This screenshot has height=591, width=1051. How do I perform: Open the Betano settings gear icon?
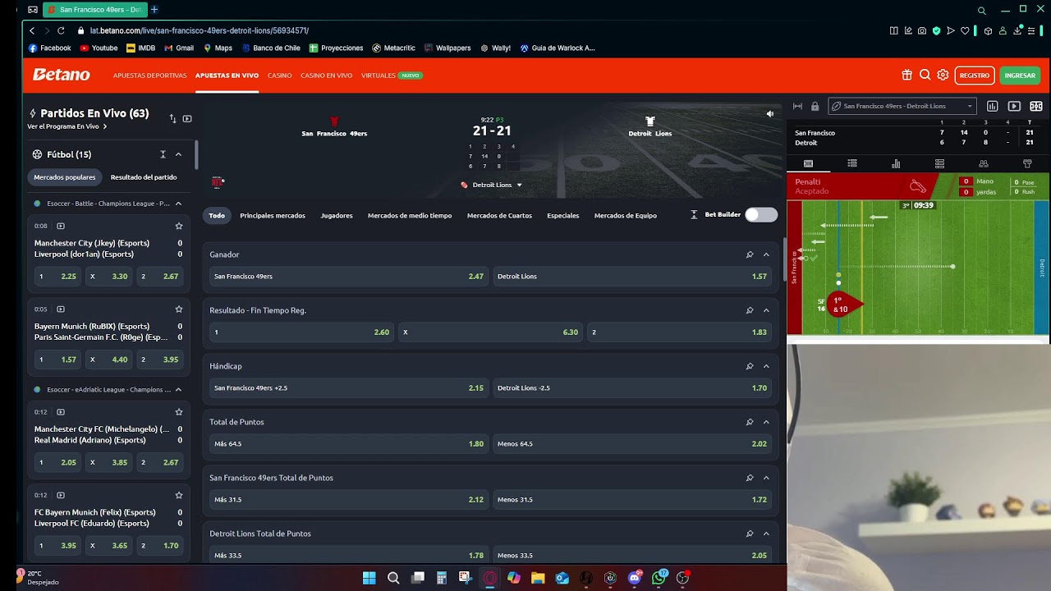pos(943,75)
